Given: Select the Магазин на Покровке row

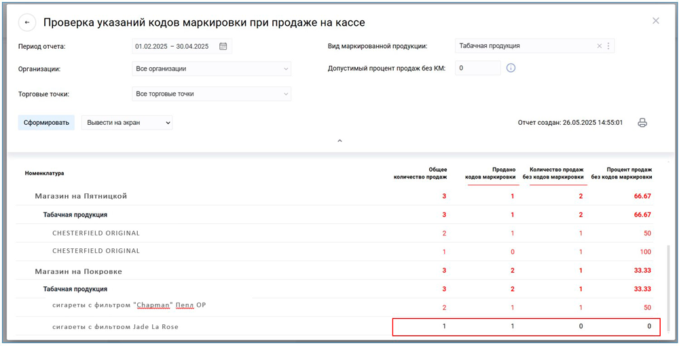Looking at the screenshot, I should [x=78, y=271].
